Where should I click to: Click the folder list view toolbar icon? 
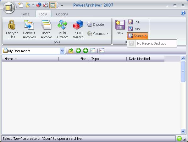click(93, 51)
